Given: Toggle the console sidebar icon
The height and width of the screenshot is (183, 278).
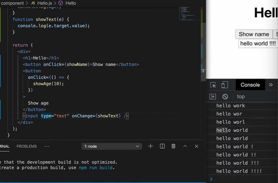Looking at the screenshot, I should point(213,97).
